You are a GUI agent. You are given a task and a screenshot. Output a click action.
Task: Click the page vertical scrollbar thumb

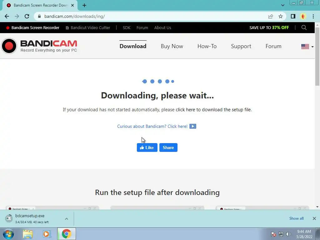[317, 56]
